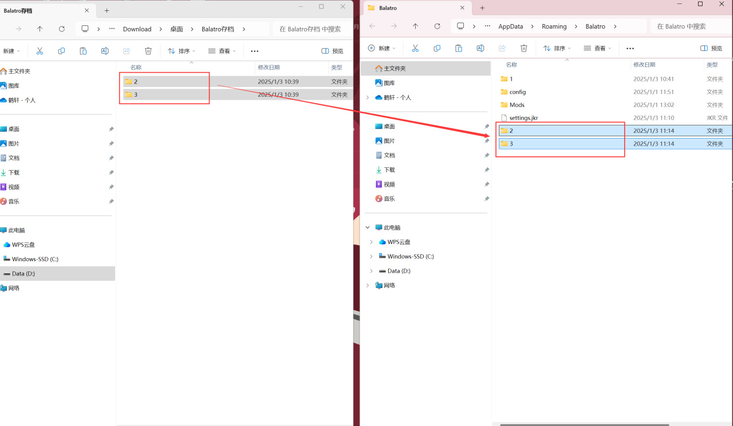The width and height of the screenshot is (733, 426).
Task: Toggle 预览 pane in AppData Balatro window
Action: (x=711, y=48)
